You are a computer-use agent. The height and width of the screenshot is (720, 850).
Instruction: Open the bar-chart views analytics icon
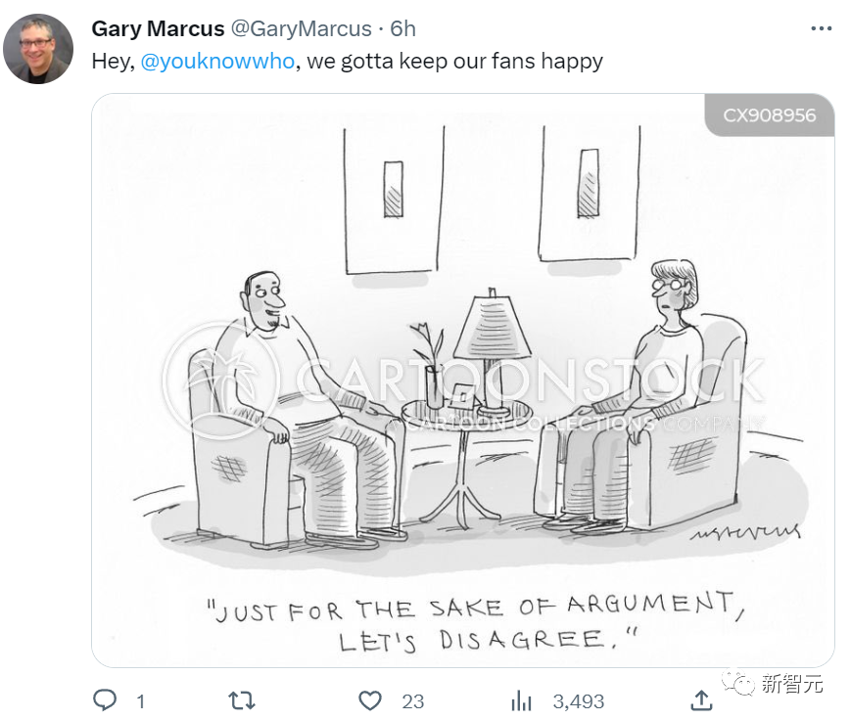[x=521, y=700]
